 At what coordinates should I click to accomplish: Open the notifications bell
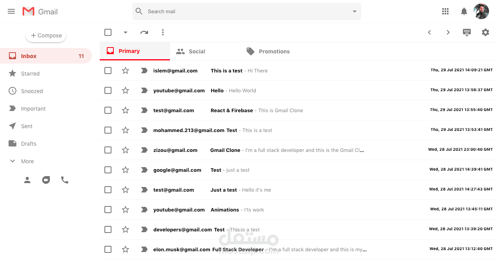coord(464,11)
